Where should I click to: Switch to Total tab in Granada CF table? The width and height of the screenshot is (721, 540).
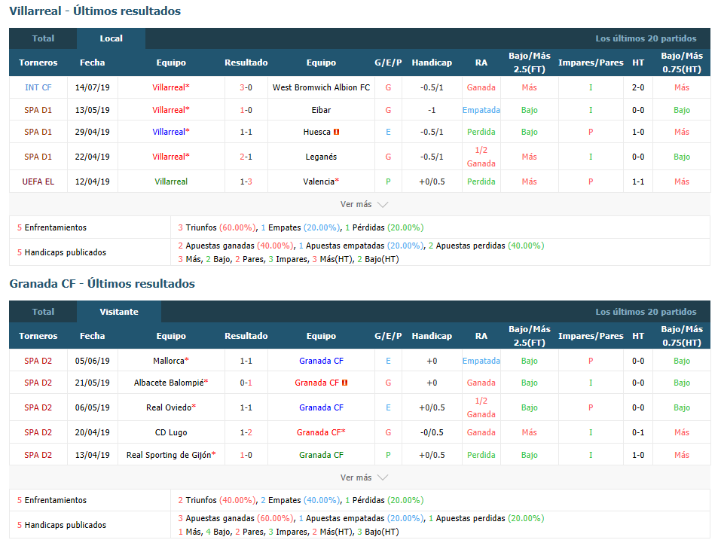(43, 312)
